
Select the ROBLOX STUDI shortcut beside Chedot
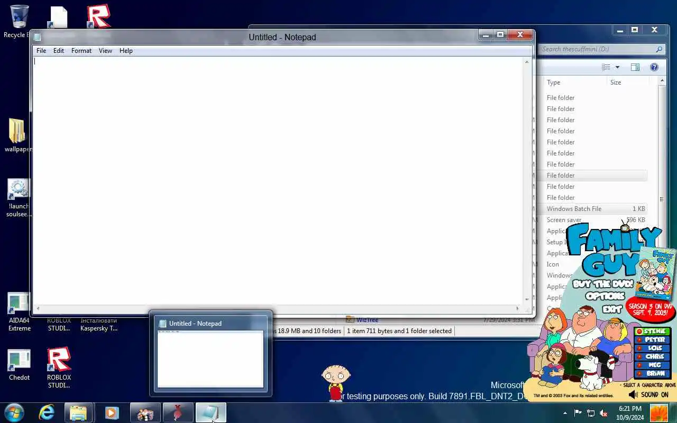point(59,360)
